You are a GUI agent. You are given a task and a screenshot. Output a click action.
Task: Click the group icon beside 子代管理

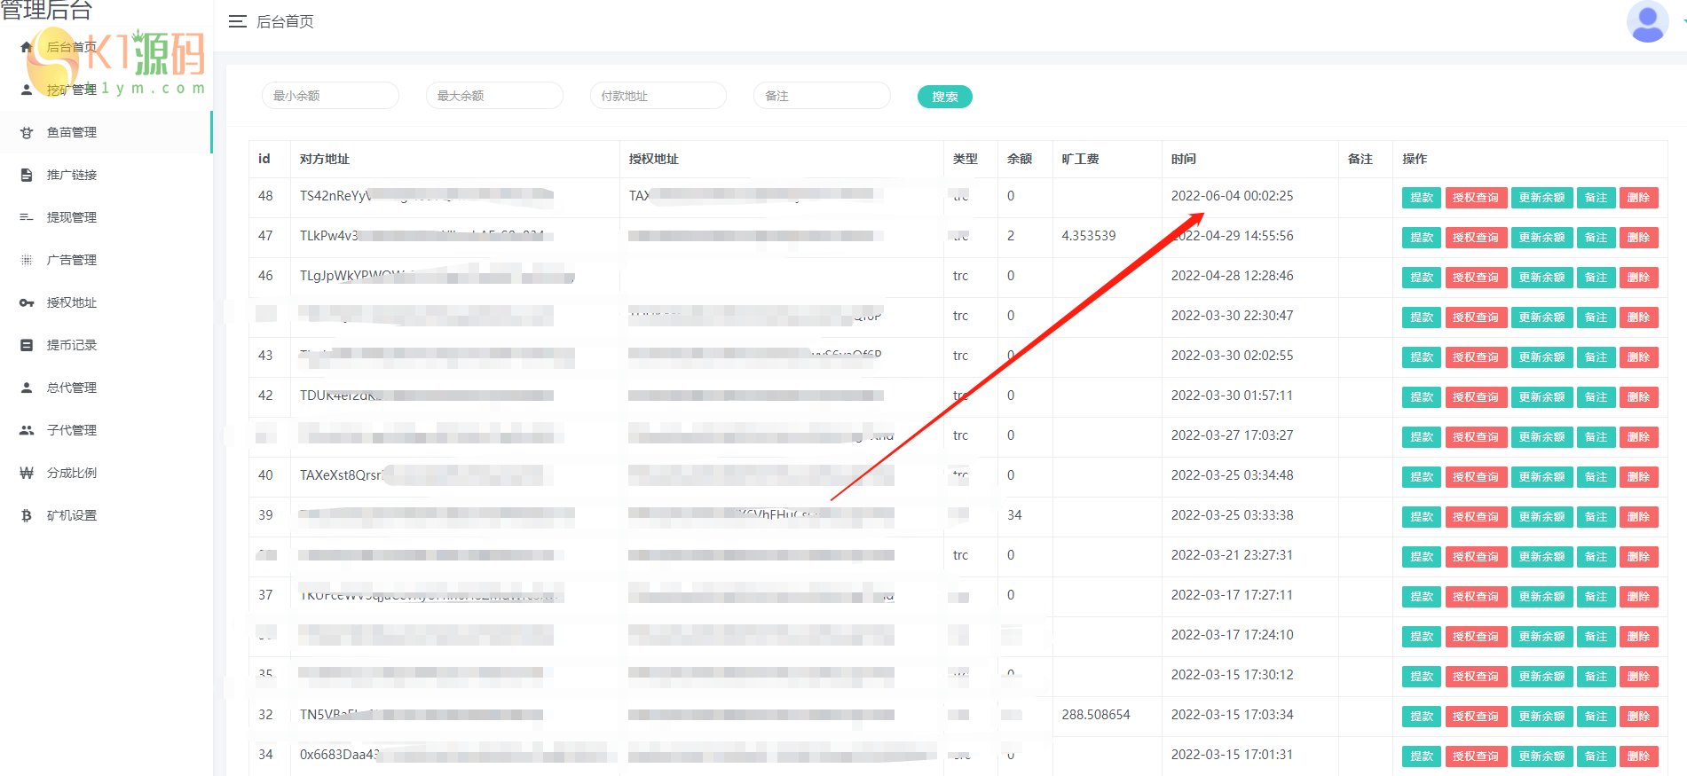(x=27, y=430)
